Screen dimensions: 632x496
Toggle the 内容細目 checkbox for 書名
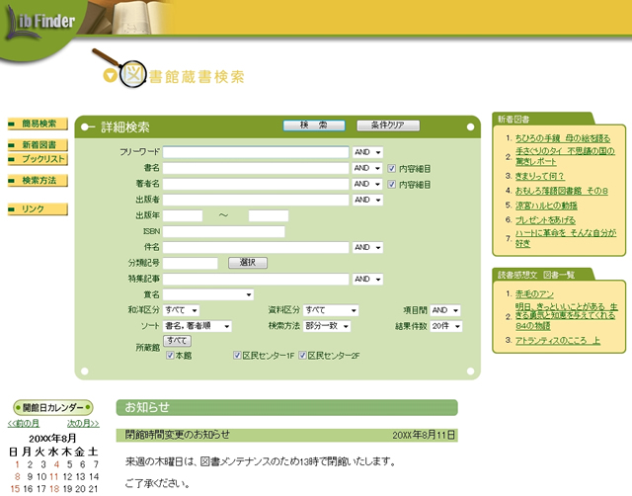(x=392, y=169)
